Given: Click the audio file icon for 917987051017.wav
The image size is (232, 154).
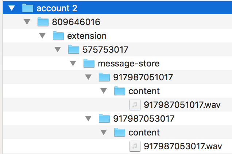Looking at the screenshot, I should 135,105.
